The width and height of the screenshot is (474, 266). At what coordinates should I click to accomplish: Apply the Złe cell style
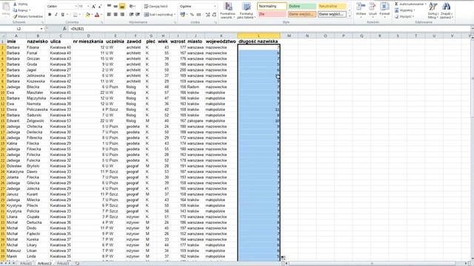coord(272,14)
